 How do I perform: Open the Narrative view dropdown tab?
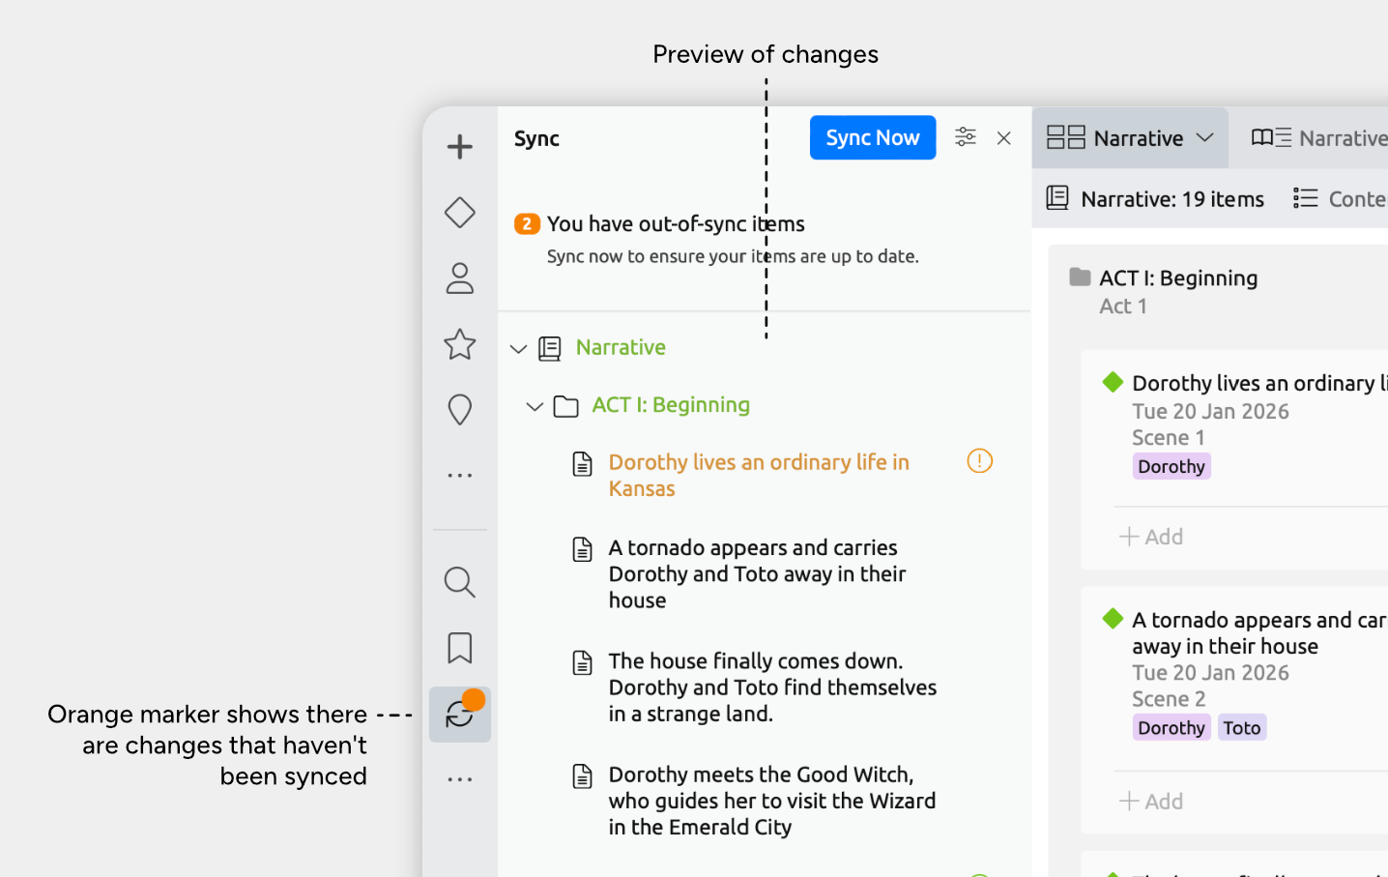click(1130, 138)
